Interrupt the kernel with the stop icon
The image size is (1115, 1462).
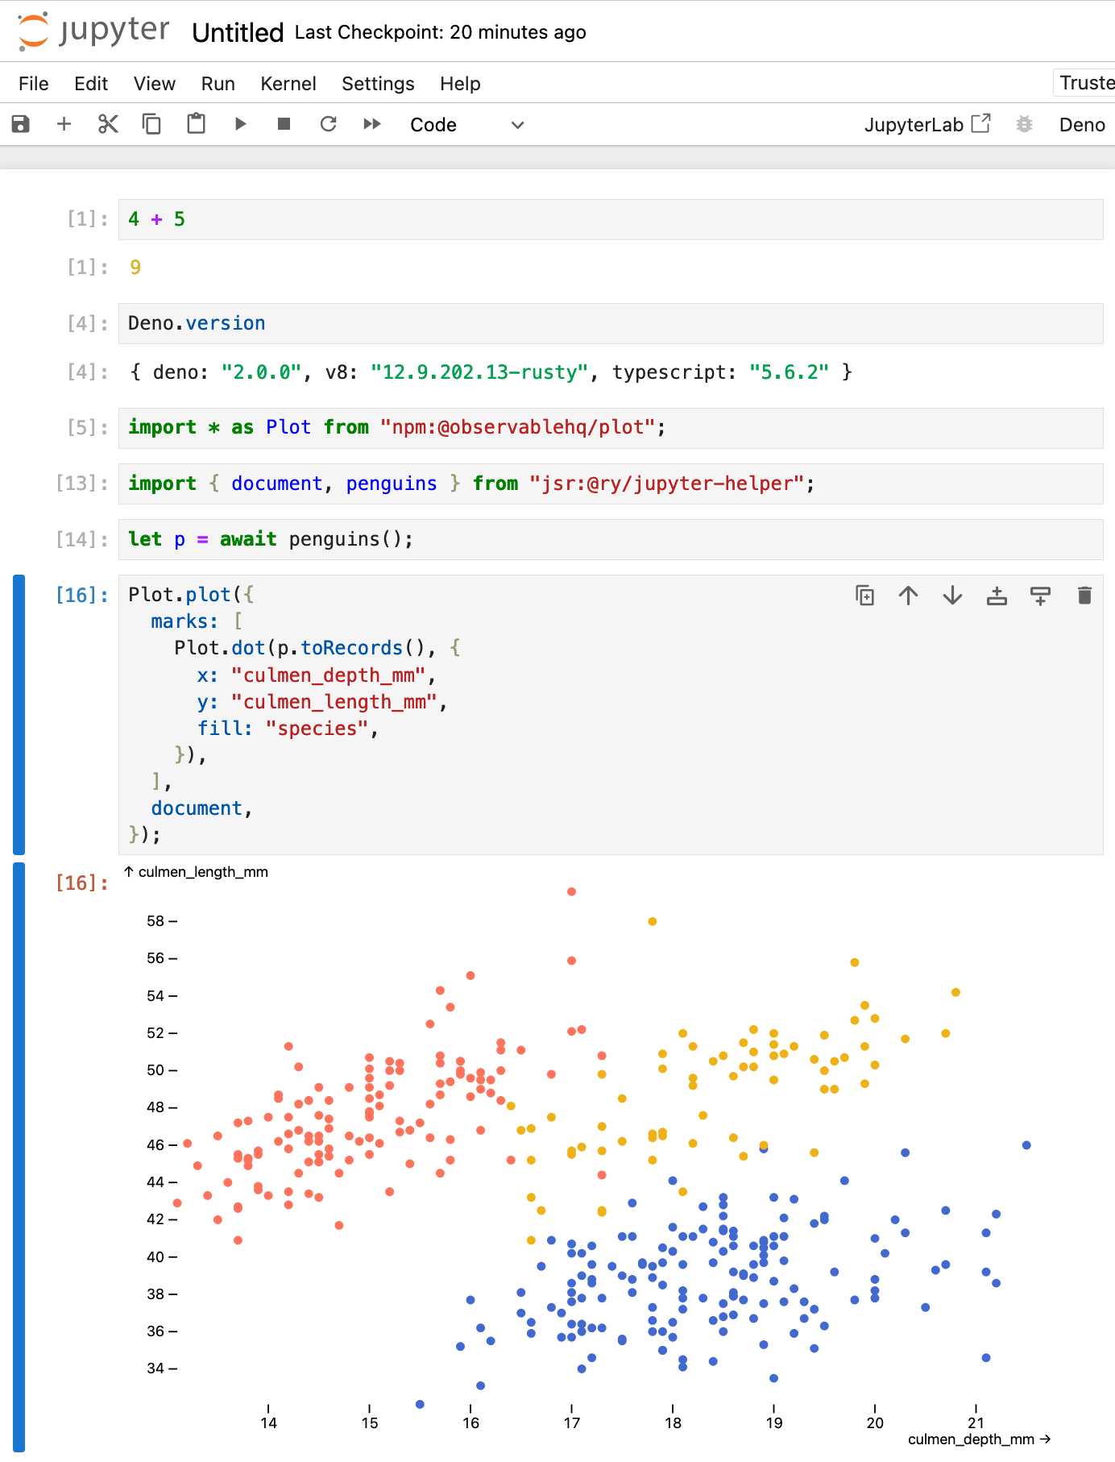coord(284,124)
